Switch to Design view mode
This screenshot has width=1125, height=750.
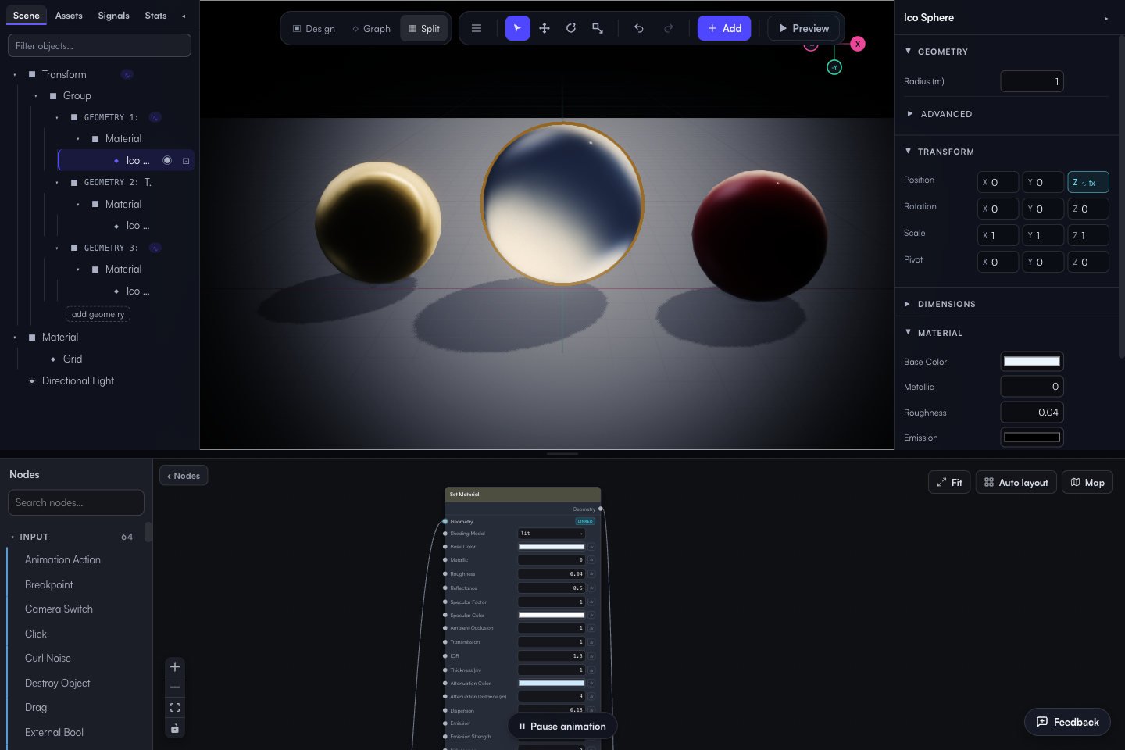pos(314,29)
